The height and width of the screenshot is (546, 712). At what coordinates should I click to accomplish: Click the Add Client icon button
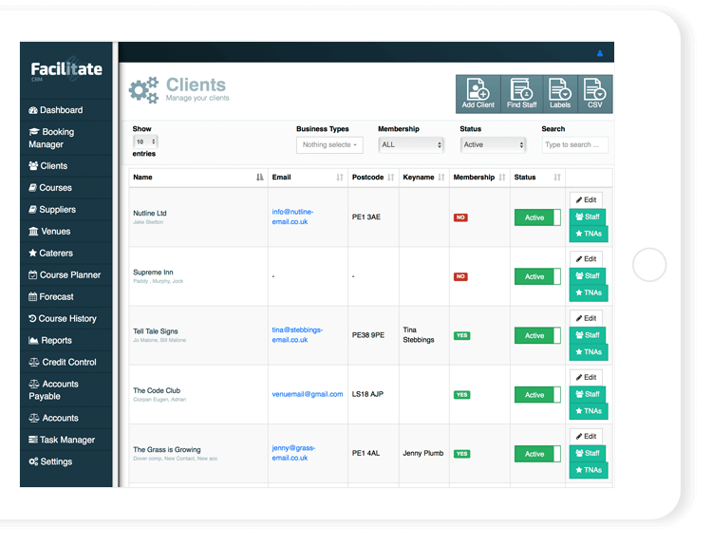[x=478, y=94]
